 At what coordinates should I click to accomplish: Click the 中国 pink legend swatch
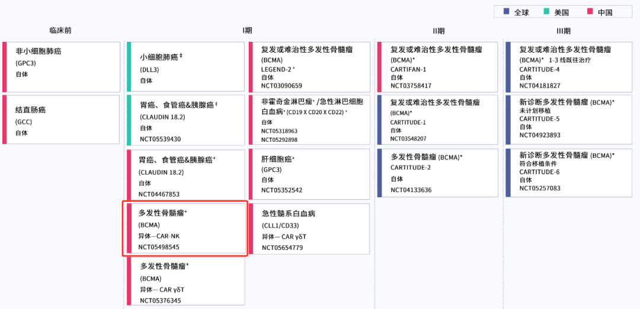(x=590, y=12)
